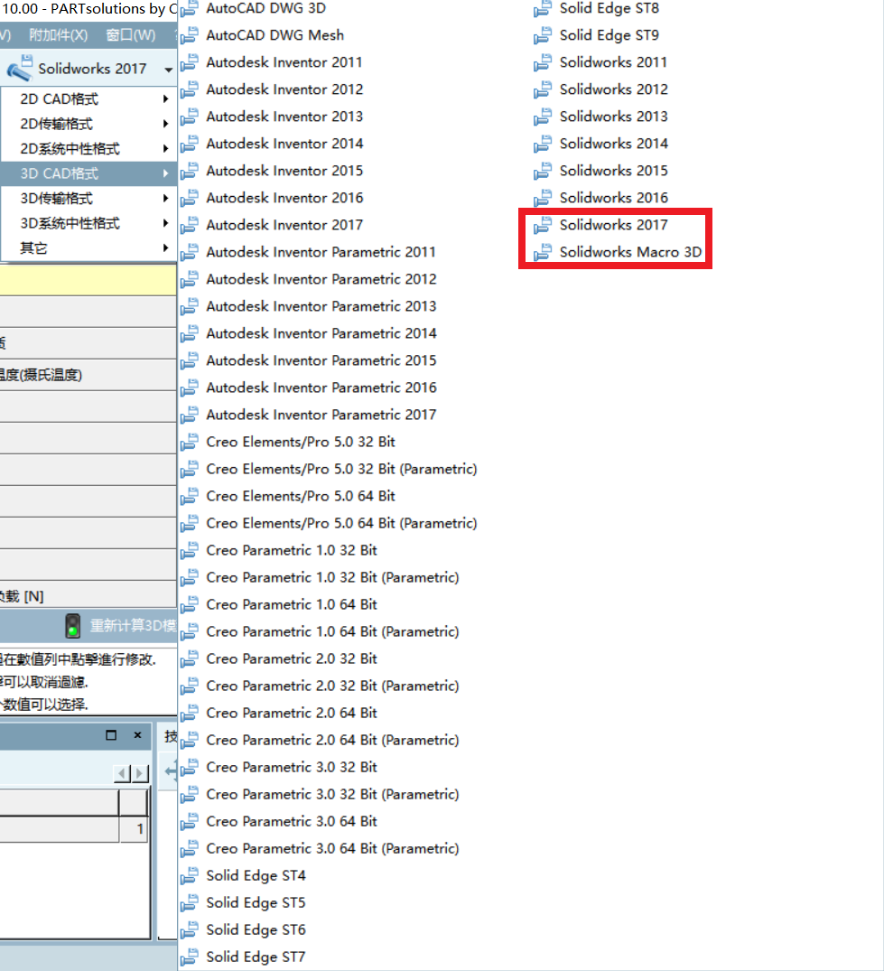Image resolution: width=884 pixels, height=971 pixels.
Task: Click the yellow highlighted table row
Action: (88, 279)
